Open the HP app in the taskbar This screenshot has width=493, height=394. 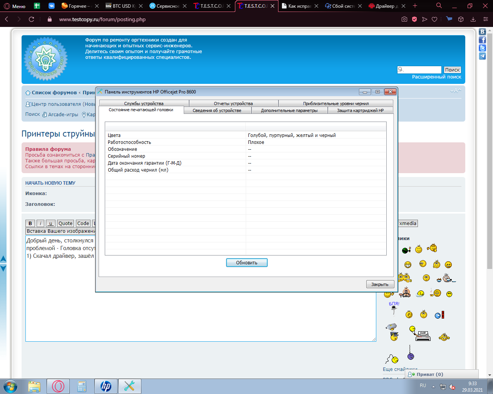coord(106,386)
